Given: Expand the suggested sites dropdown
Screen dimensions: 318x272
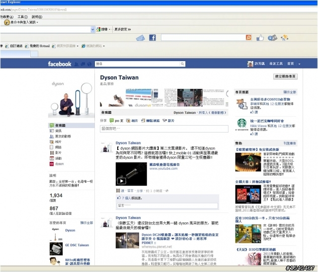Looking at the screenshot, I should coord(104,46).
